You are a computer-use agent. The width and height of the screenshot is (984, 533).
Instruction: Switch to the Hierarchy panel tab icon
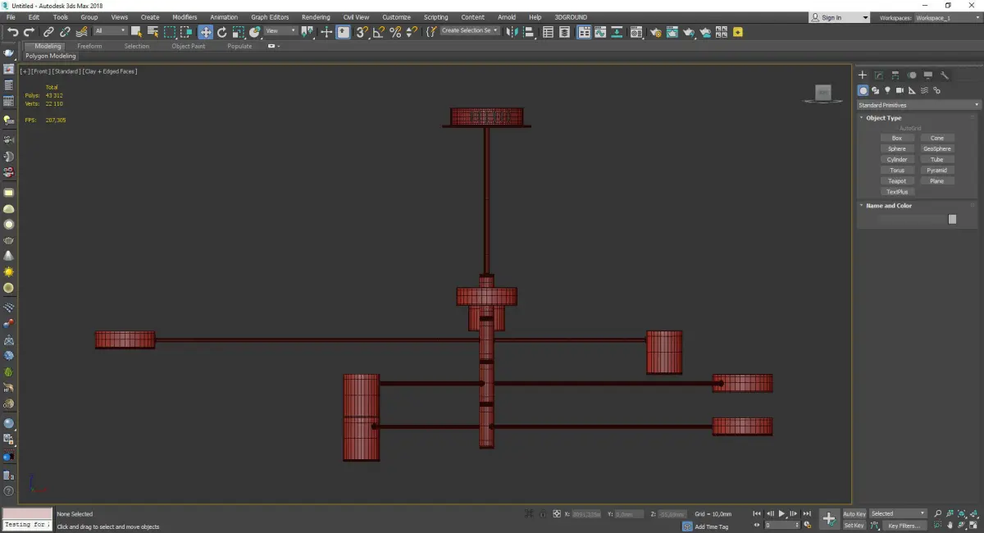click(x=895, y=75)
